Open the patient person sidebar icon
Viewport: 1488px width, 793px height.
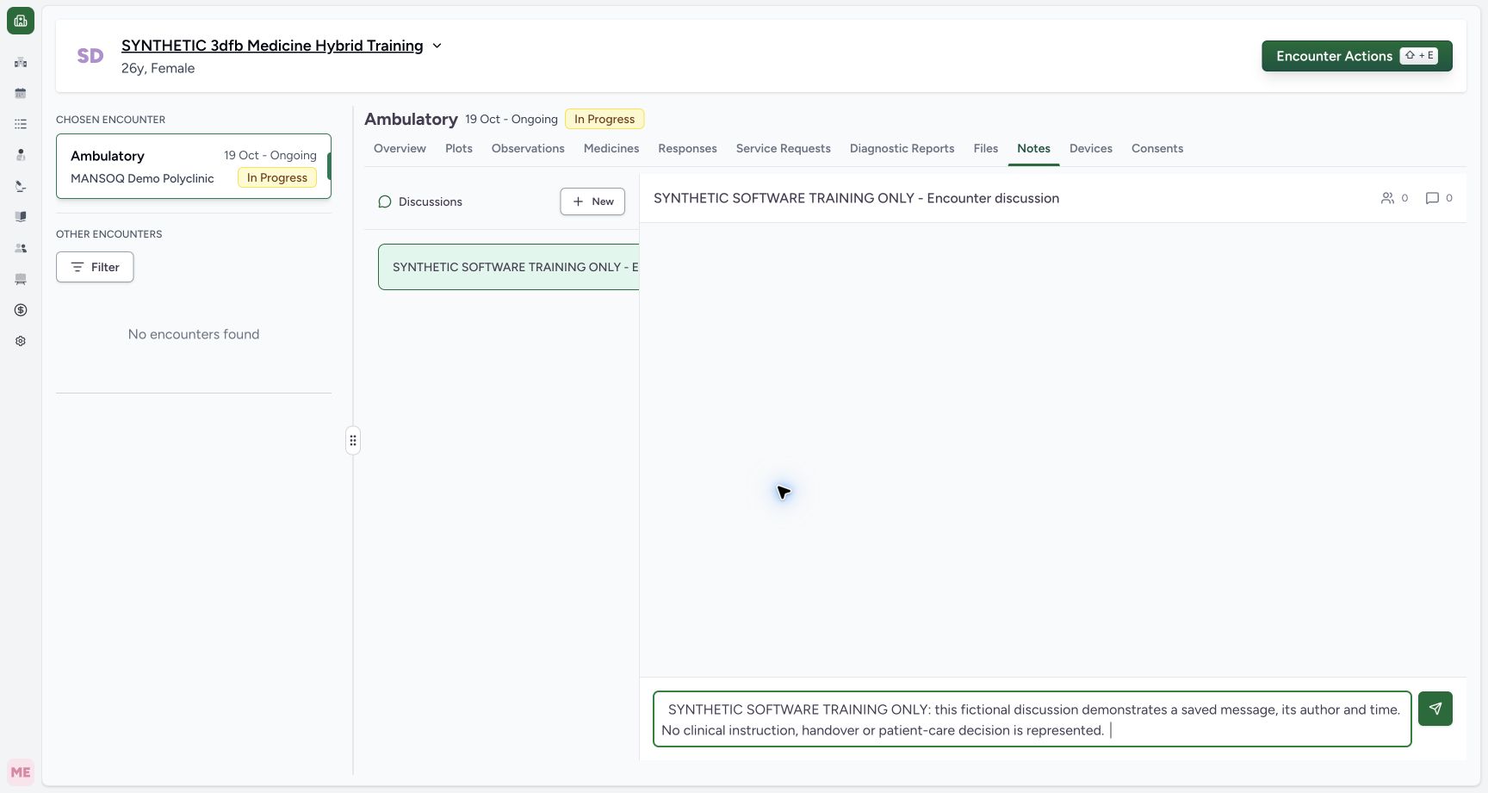click(x=21, y=155)
